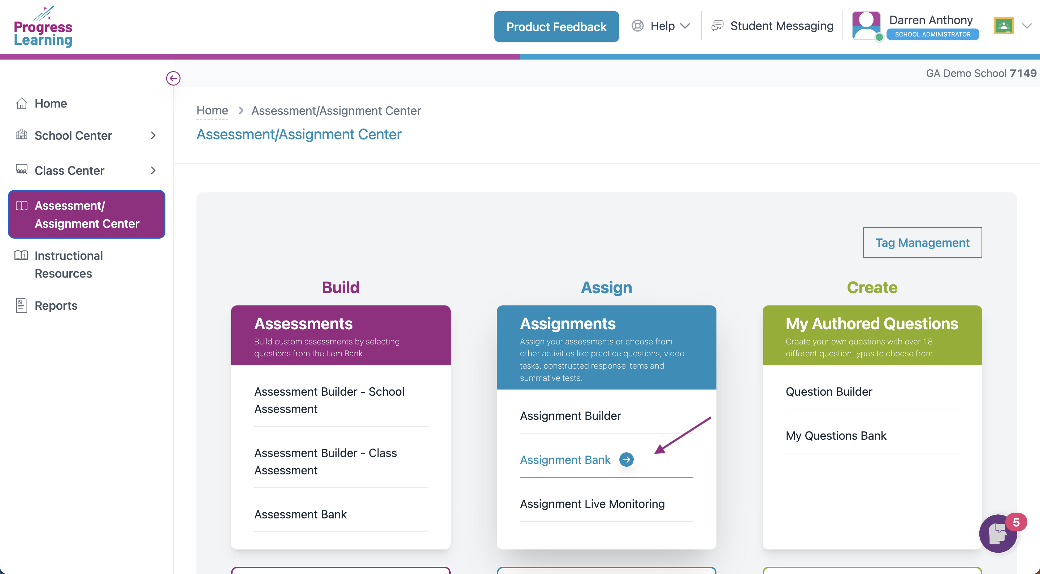Collapse sidebar with the back-arrow circle icon
The width and height of the screenshot is (1040, 574).
(x=173, y=78)
